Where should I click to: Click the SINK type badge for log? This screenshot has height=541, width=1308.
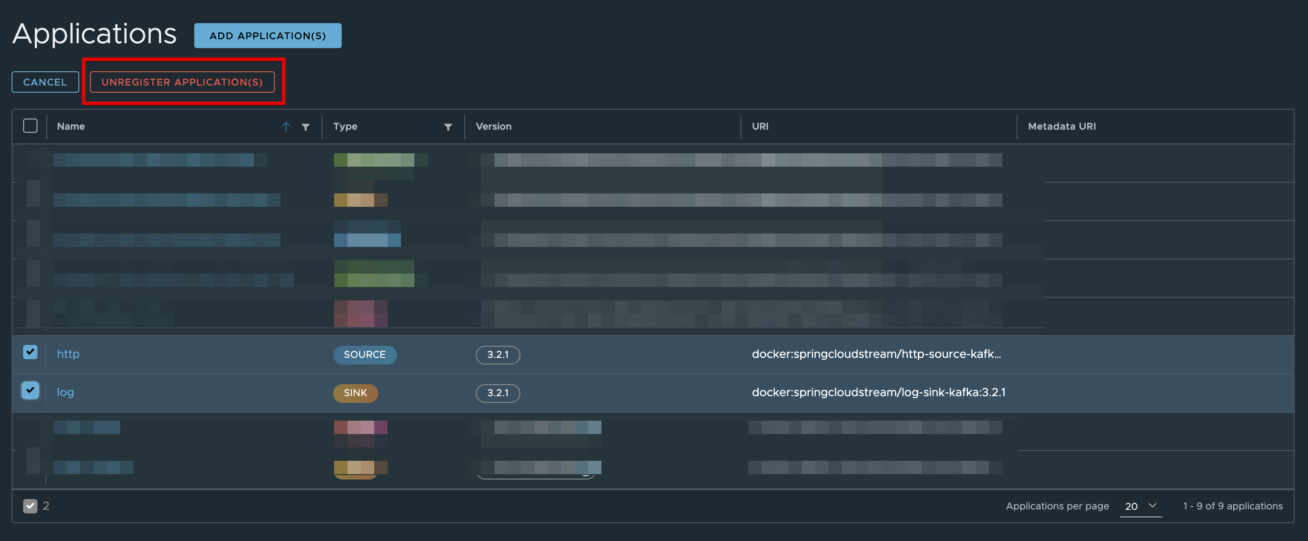(x=355, y=393)
